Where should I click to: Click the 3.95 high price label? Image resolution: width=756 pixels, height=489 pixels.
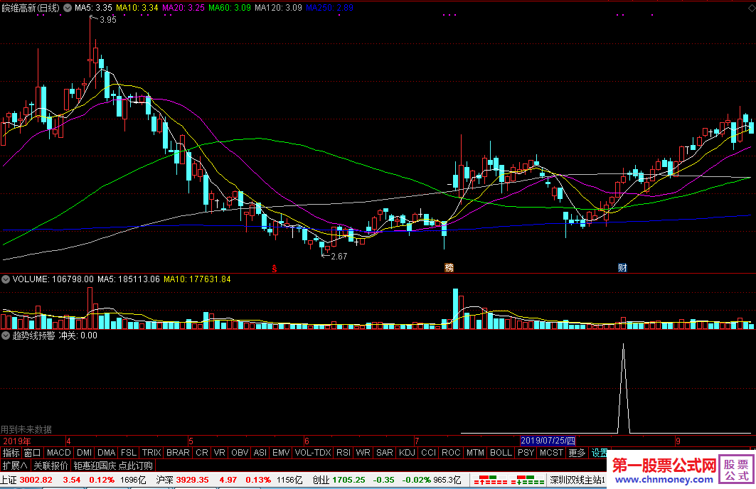108,20
